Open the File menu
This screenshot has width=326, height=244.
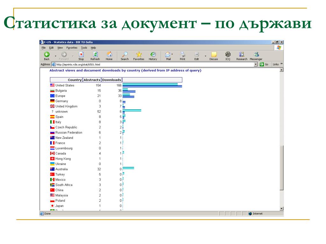pyautogui.click(x=43, y=48)
